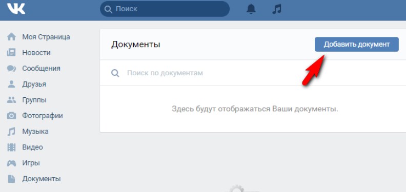Screen dimensions: 406x192
Task: Open the Группы section
Action: click(34, 100)
